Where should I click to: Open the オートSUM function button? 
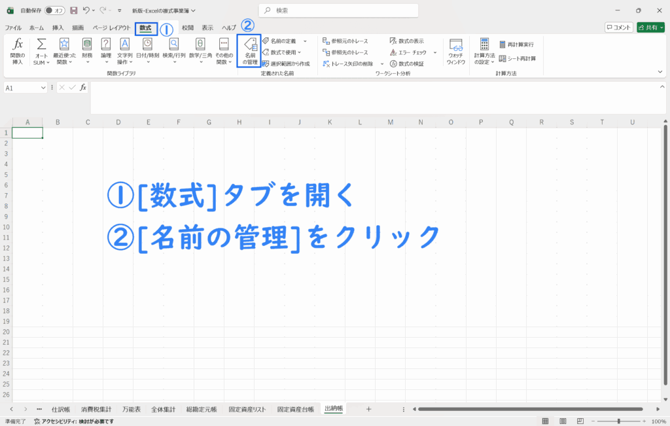41,52
